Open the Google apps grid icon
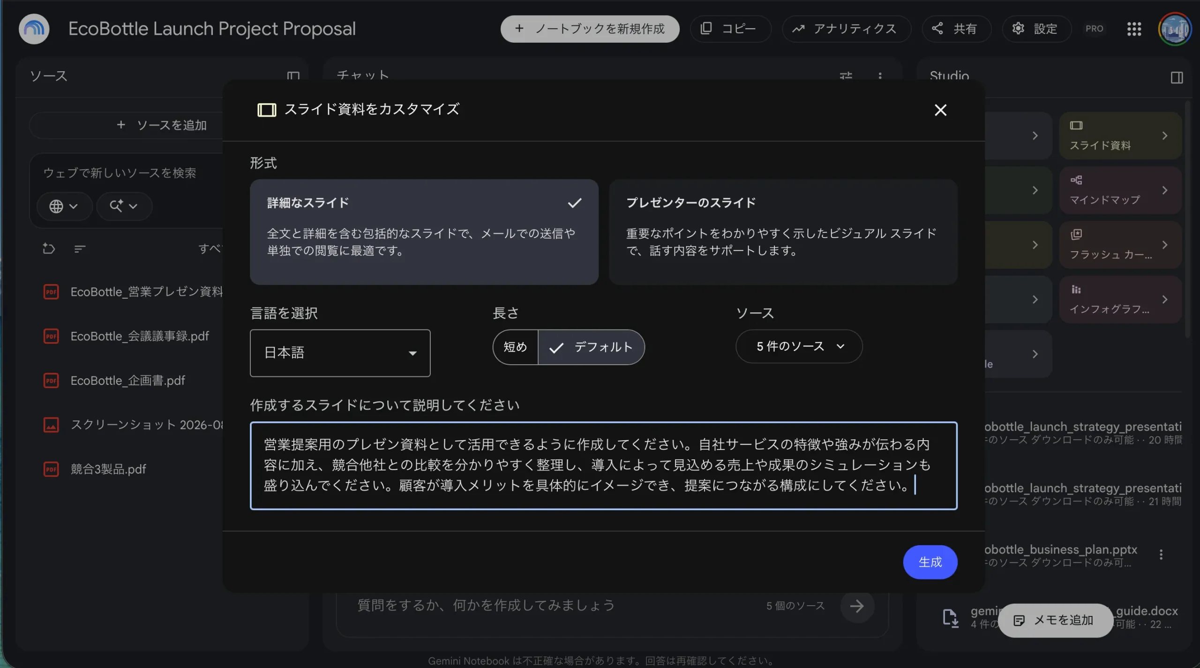 tap(1134, 29)
